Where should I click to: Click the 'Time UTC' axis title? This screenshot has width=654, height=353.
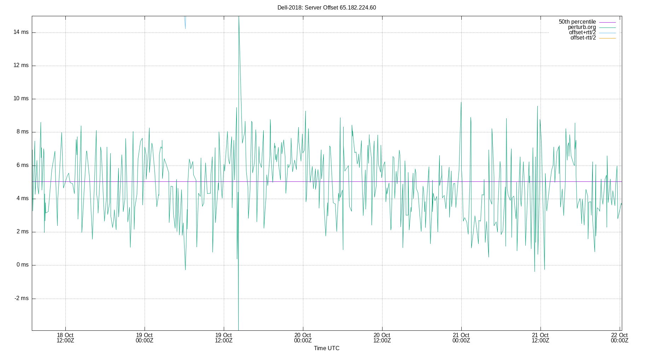327,348
